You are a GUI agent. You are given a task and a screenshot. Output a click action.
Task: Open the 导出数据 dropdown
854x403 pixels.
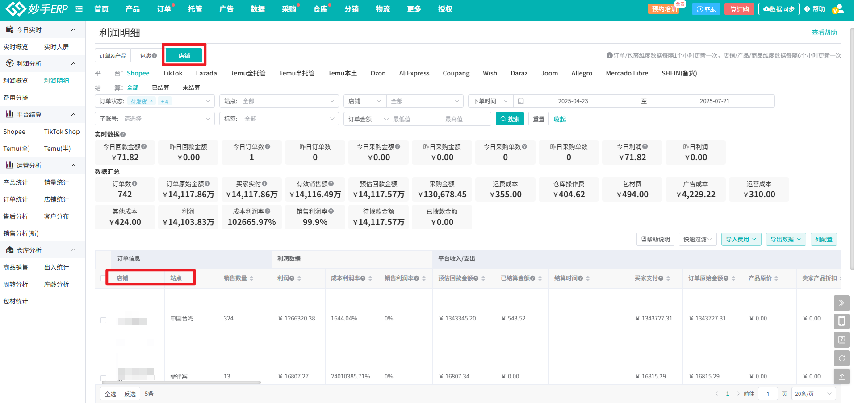[x=786, y=239]
